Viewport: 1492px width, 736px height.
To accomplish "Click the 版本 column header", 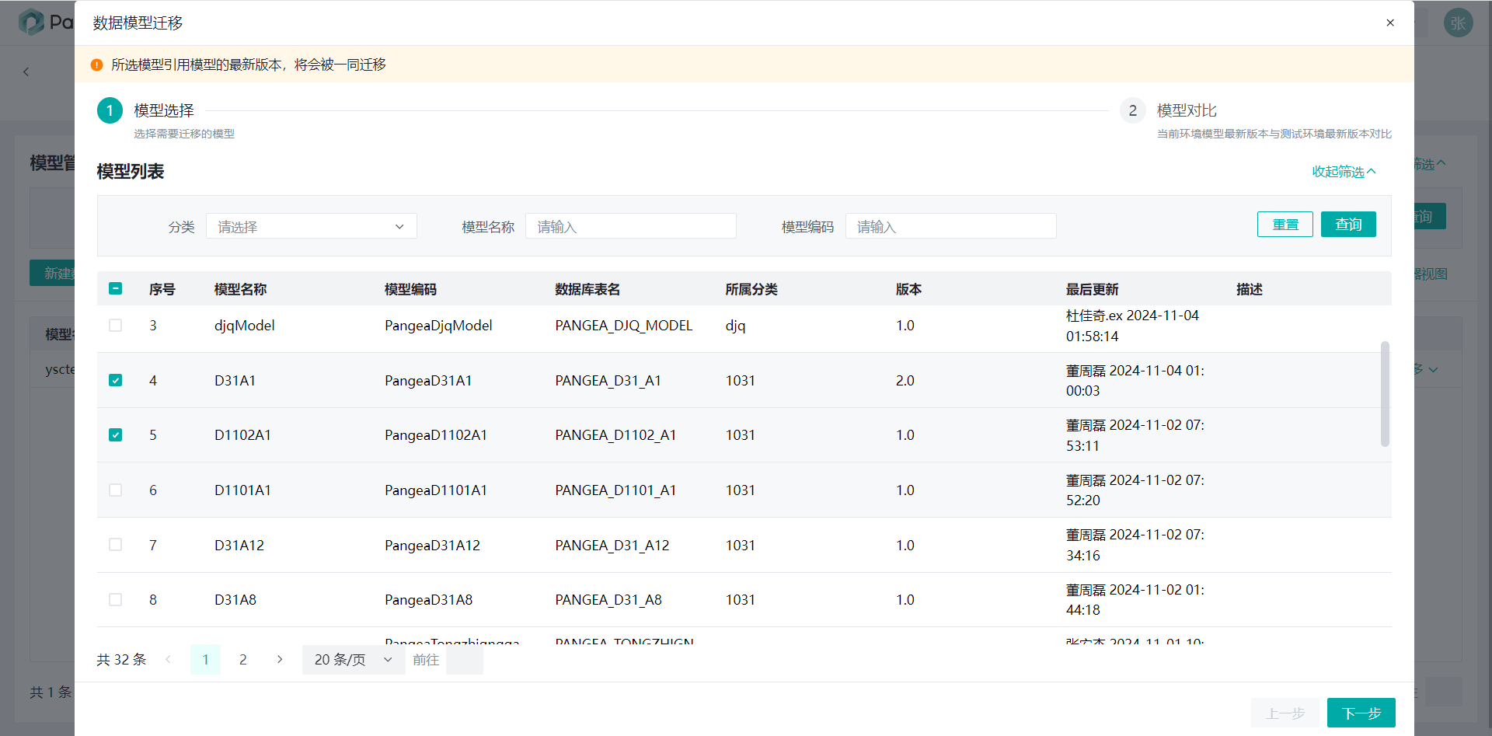I will tap(908, 289).
